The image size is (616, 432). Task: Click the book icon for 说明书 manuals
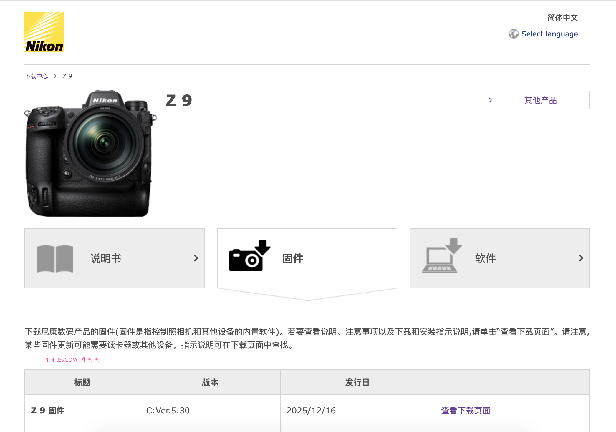[54, 258]
